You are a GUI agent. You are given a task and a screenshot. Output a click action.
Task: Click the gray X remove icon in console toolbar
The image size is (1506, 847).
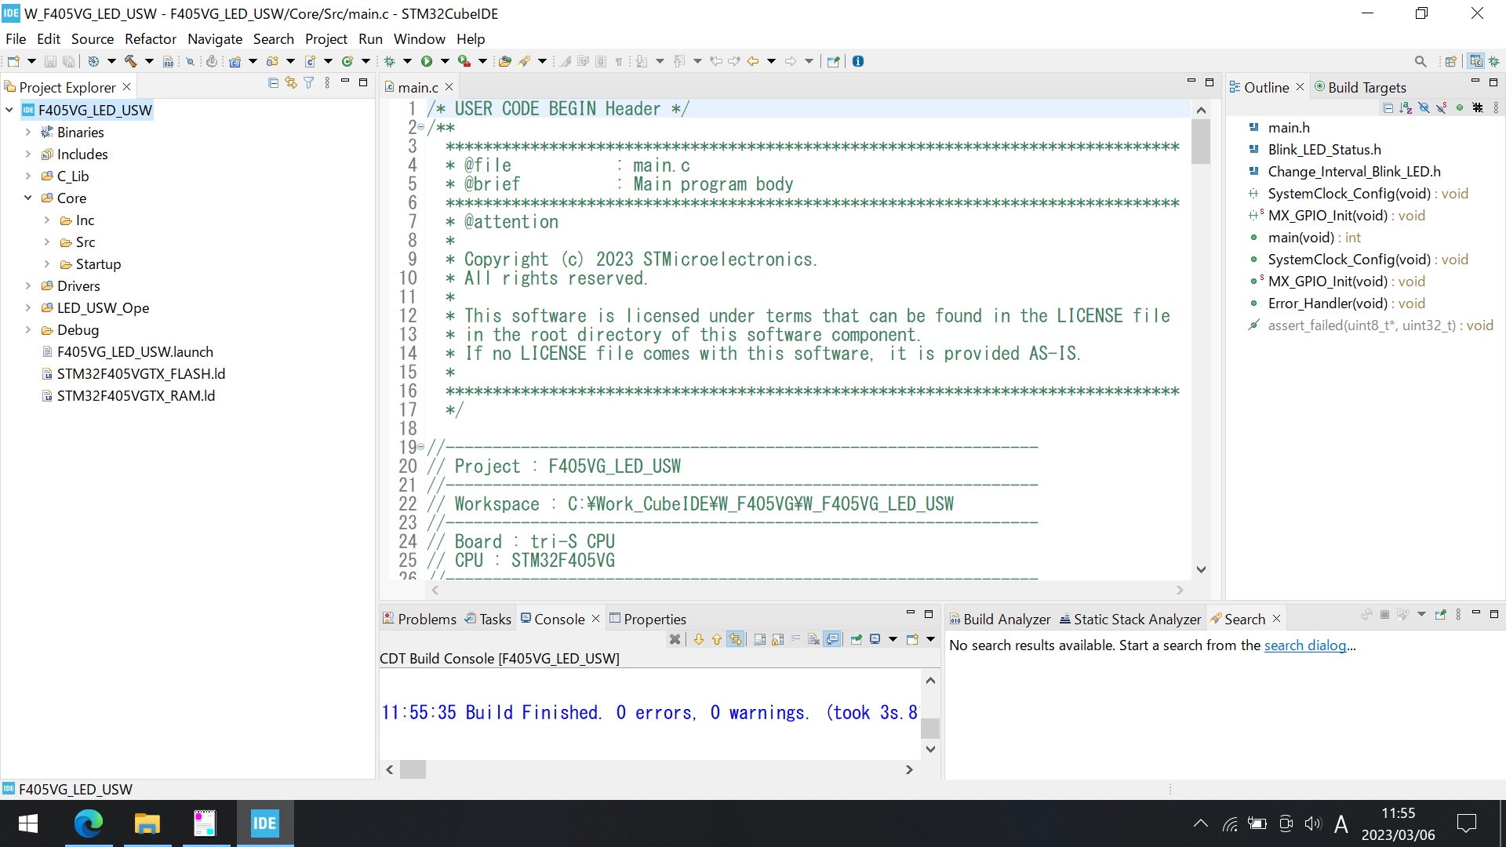click(675, 639)
